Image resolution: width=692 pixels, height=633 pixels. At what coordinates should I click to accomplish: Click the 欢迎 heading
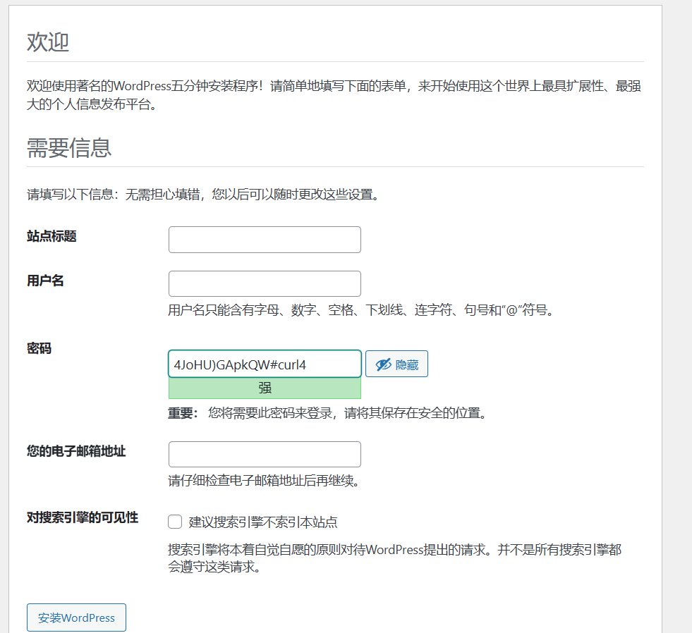[x=48, y=42]
